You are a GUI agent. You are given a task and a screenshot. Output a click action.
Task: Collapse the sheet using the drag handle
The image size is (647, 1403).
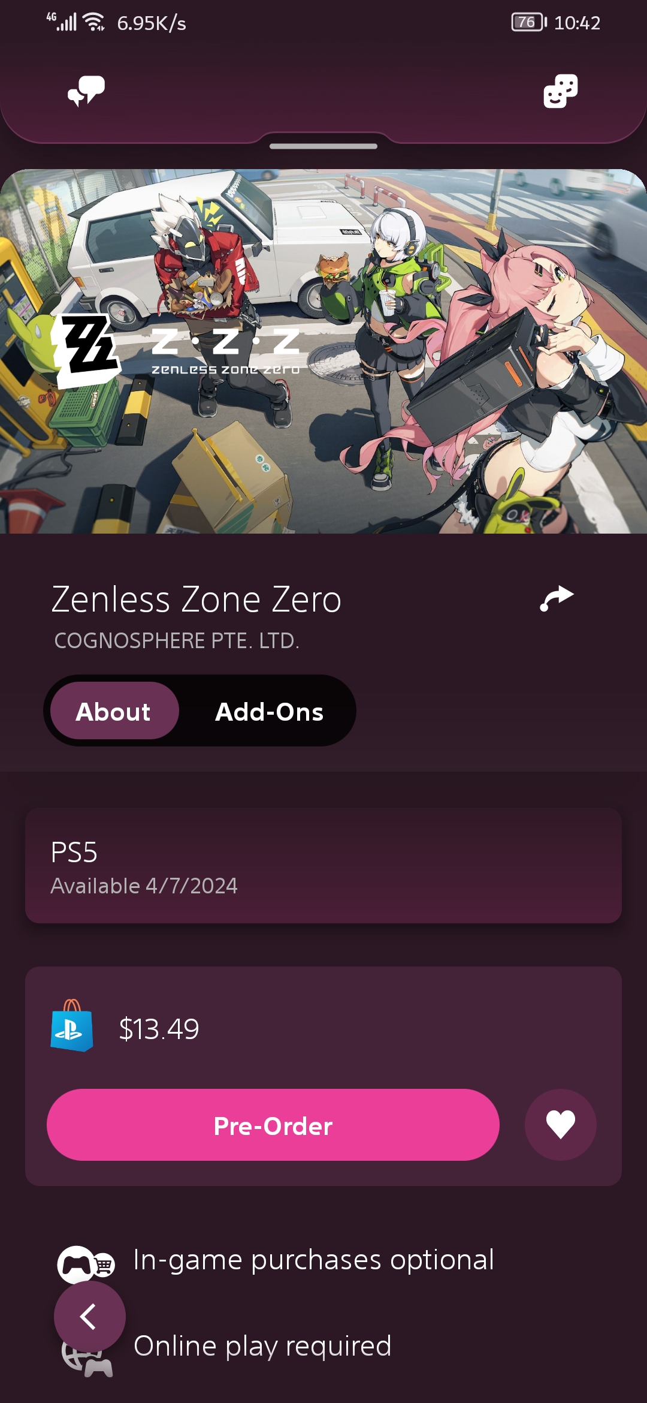coord(323,145)
